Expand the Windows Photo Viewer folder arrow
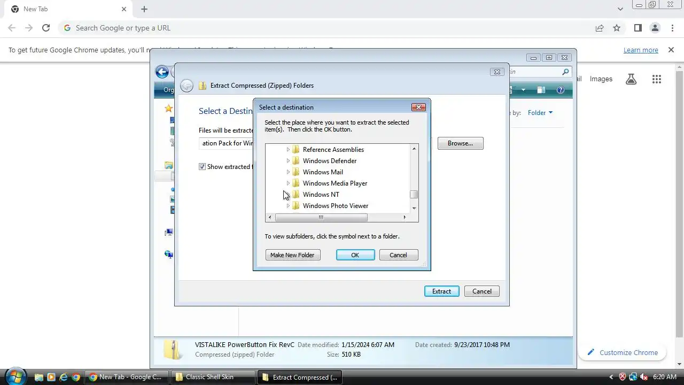 [288, 206]
